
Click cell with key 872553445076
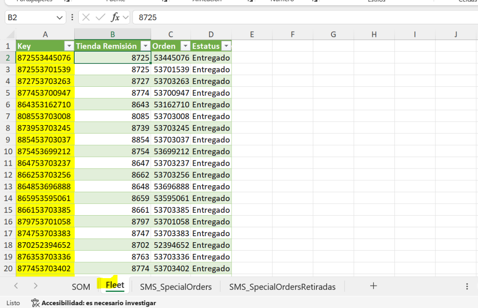tap(45, 58)
